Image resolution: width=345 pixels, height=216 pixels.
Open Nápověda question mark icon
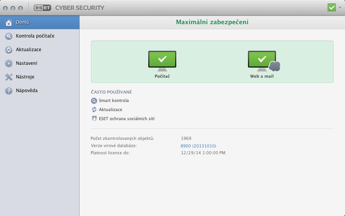[9, 91]
